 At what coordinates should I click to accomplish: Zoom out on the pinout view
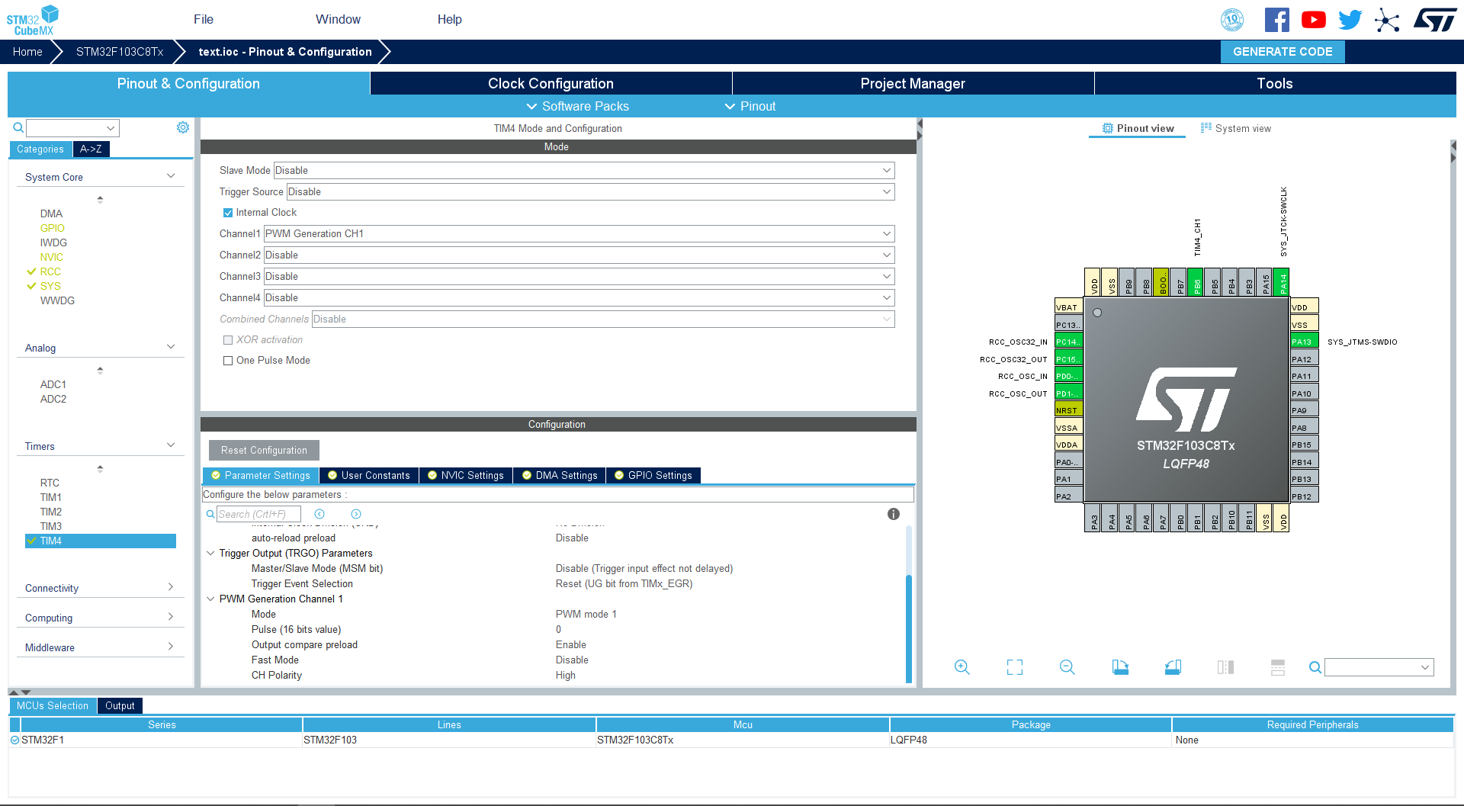[x=1067, y=667]
